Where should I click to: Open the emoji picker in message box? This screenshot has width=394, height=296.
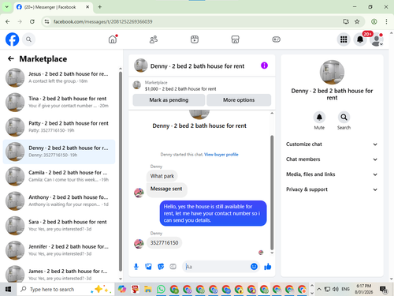pyautogui.click(x=254, y=267)
